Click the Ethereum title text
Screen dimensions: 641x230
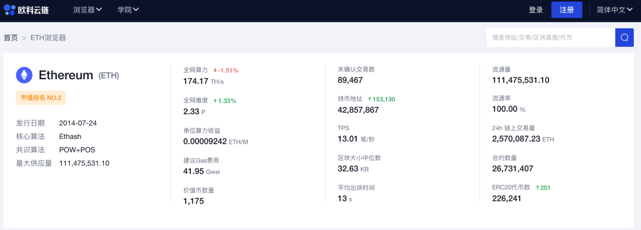click(66, 75)
